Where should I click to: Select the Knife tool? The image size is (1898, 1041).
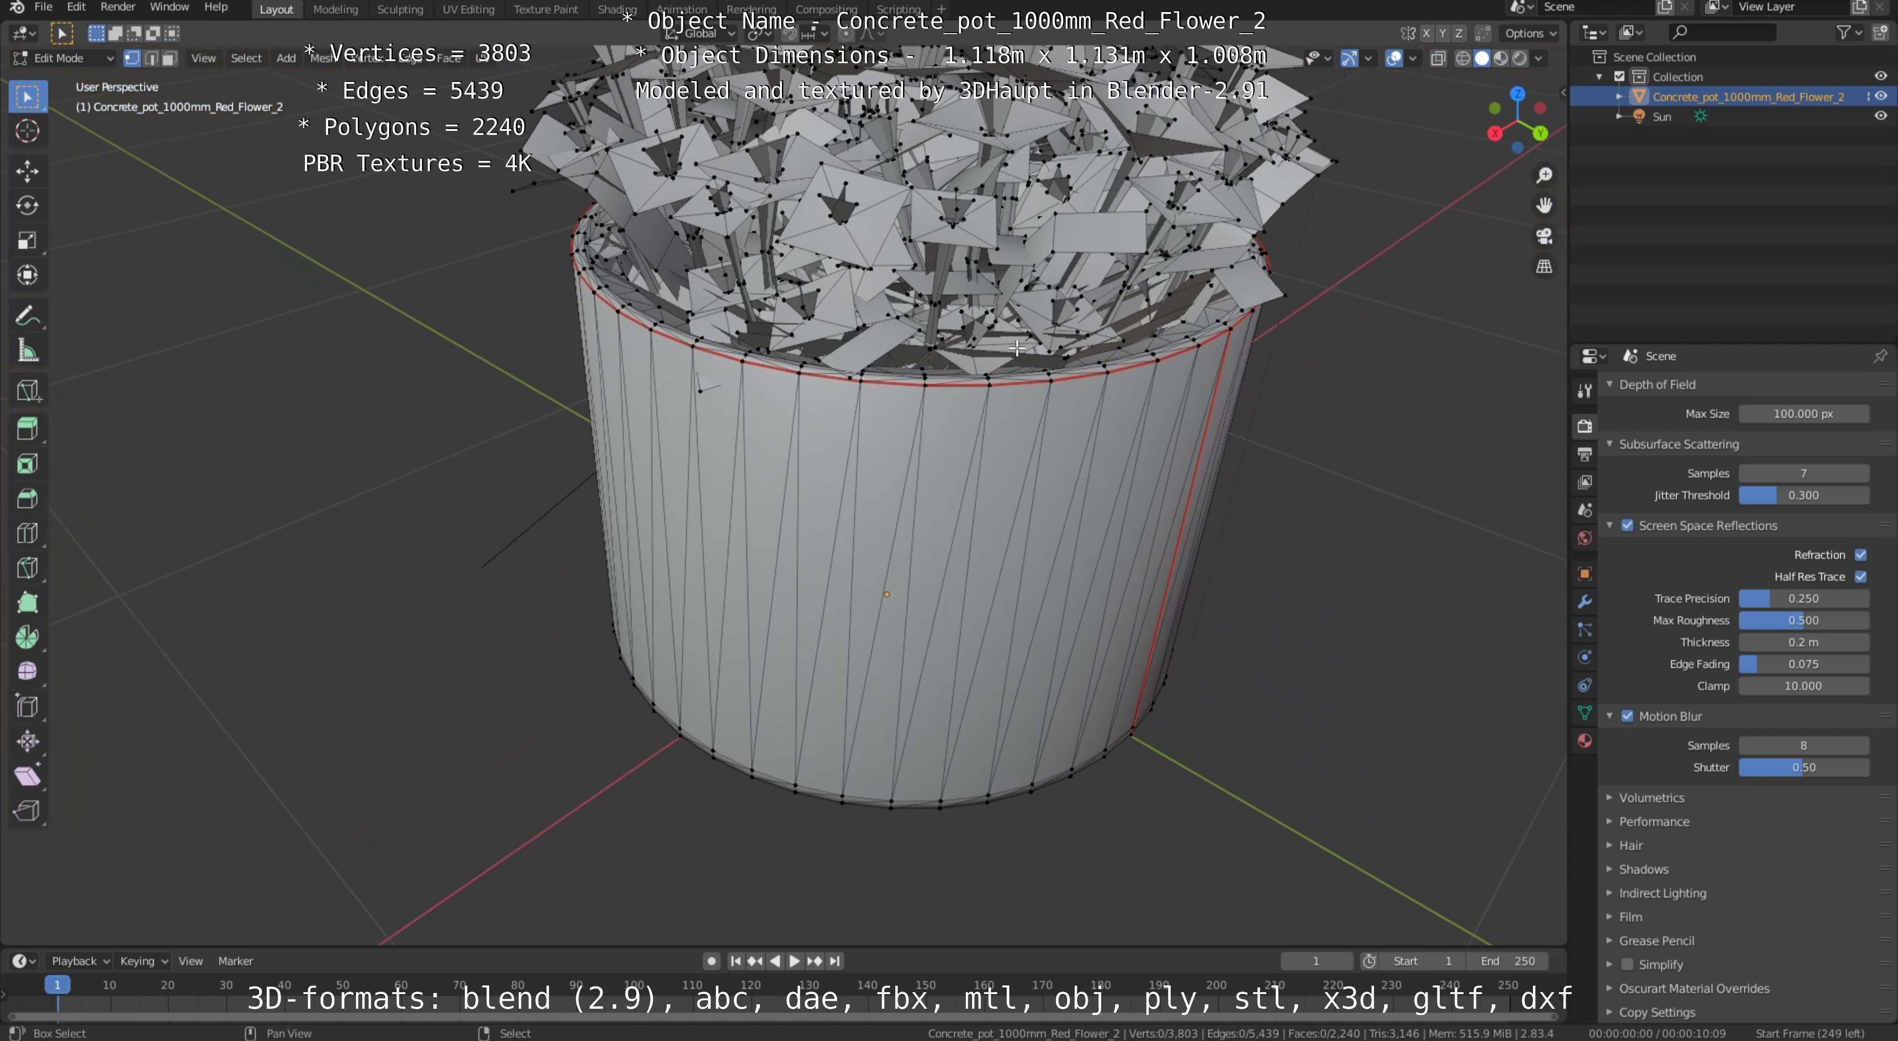pyautogui.click(x=27, y=568)
